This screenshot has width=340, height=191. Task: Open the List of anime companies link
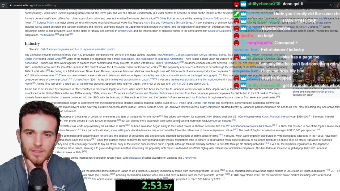coord(55,49)
